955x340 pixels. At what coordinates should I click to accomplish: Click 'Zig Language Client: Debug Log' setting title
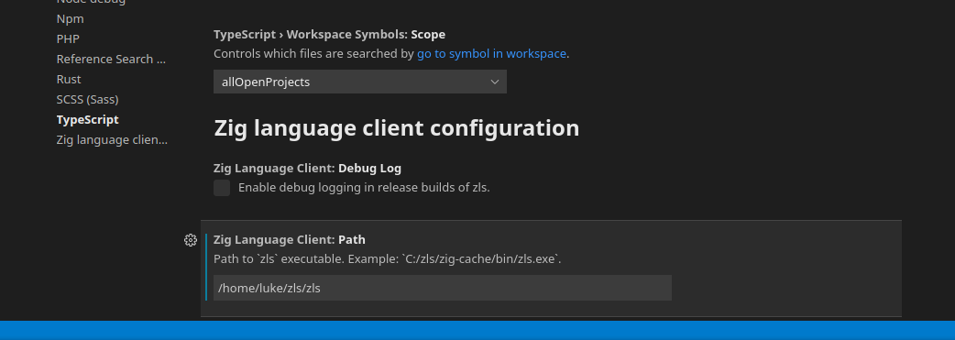(x=308, y=169)
